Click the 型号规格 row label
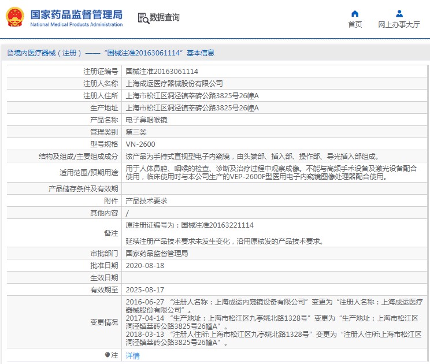Screen dimensions: 430x364 tap(104, 144)
